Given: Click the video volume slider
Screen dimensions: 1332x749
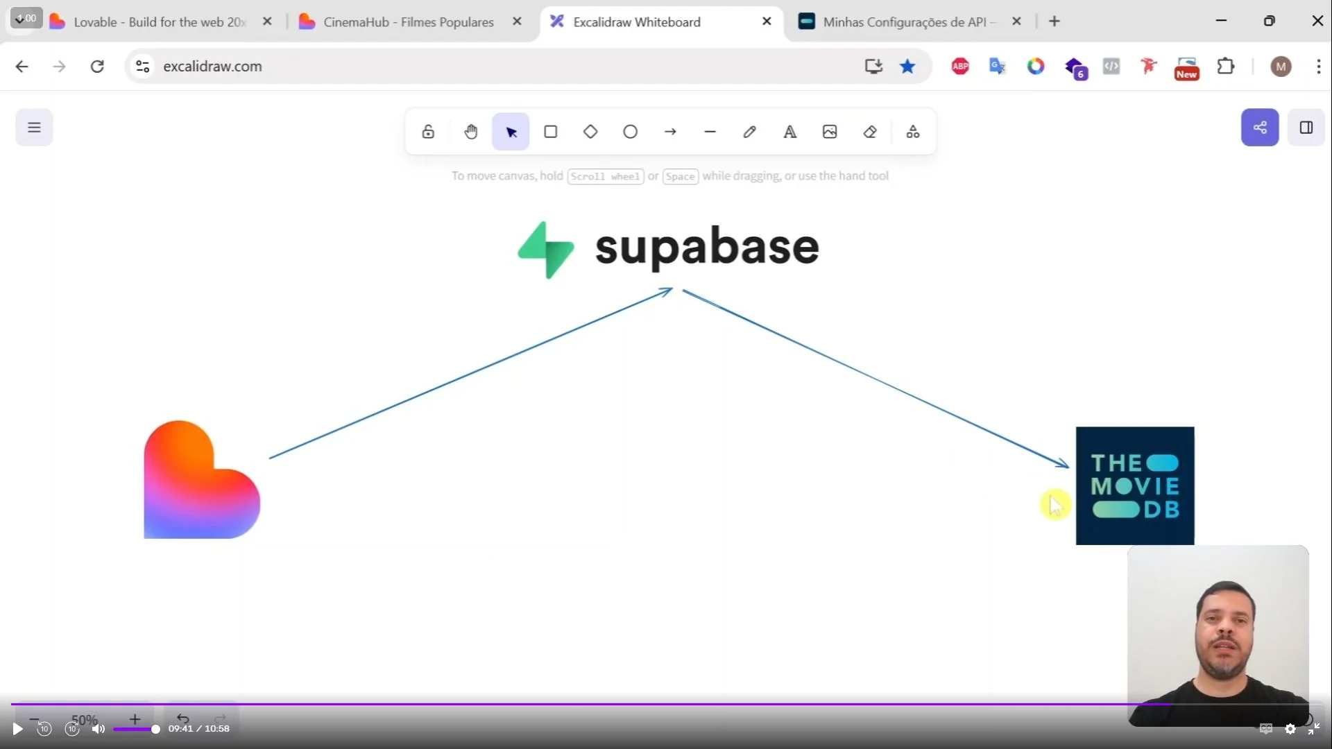Looking at the screenshot, I should [137, 729].
